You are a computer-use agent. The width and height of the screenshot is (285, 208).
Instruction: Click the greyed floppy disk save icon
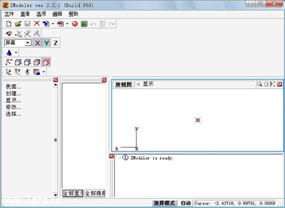tap(27, 24)
